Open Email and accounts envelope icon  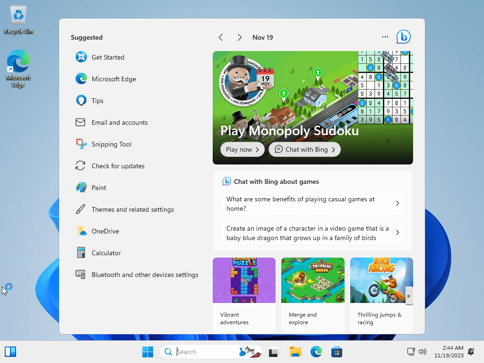pos(80,122)
